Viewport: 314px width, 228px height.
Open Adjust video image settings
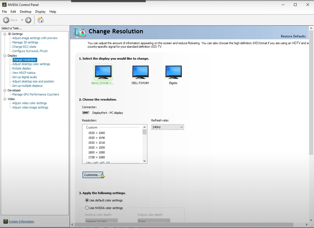(30, 107)
